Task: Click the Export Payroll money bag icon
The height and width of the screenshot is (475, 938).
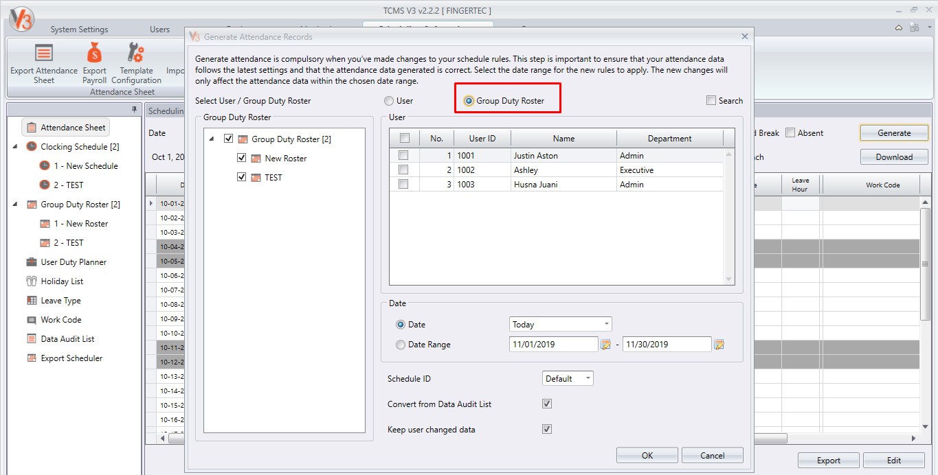Action: click(94, 53)
